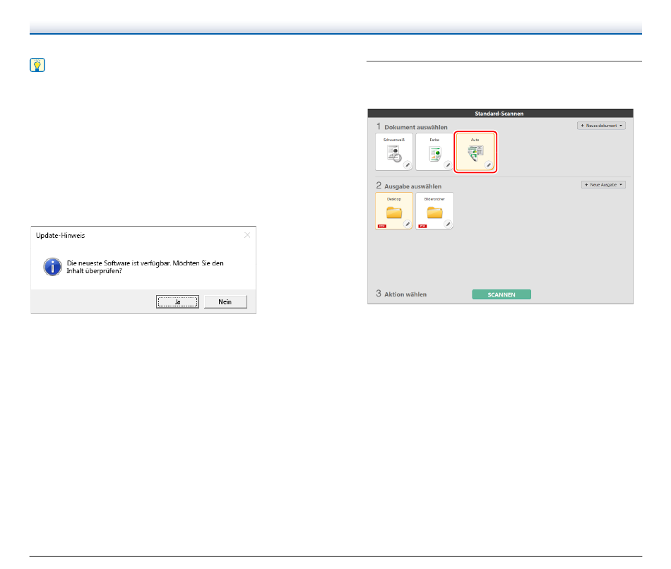
Task: Decline the update with Nein
Action: (225, 301)
